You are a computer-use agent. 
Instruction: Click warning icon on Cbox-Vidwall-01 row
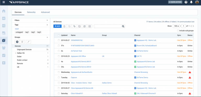click(x=190, y=93)
